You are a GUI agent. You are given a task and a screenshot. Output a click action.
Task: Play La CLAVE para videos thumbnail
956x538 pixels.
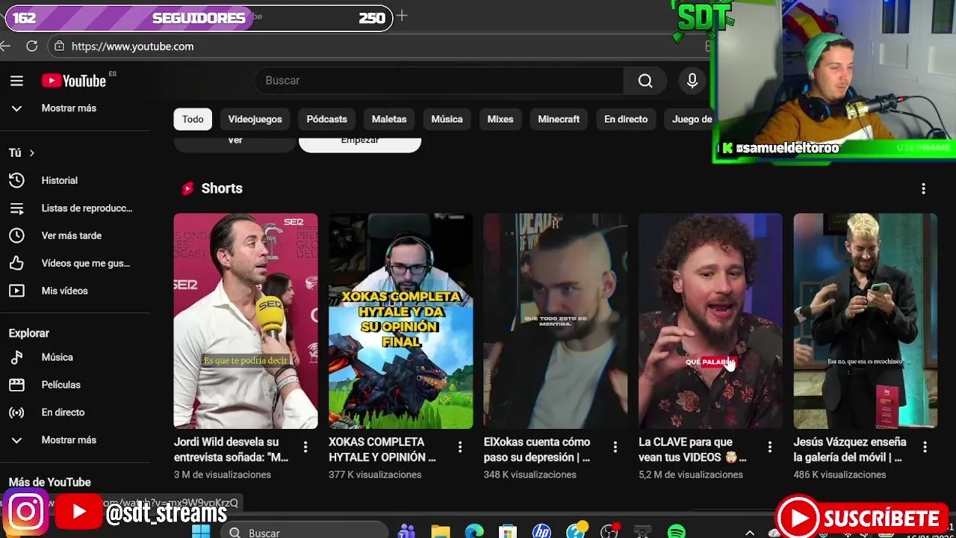pos(710,321)
